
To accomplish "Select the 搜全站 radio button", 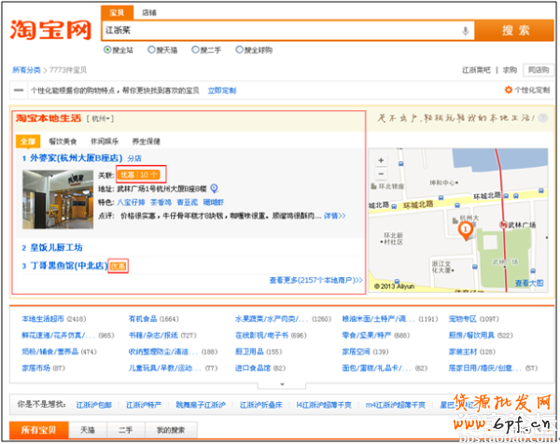I will (107, 49).
